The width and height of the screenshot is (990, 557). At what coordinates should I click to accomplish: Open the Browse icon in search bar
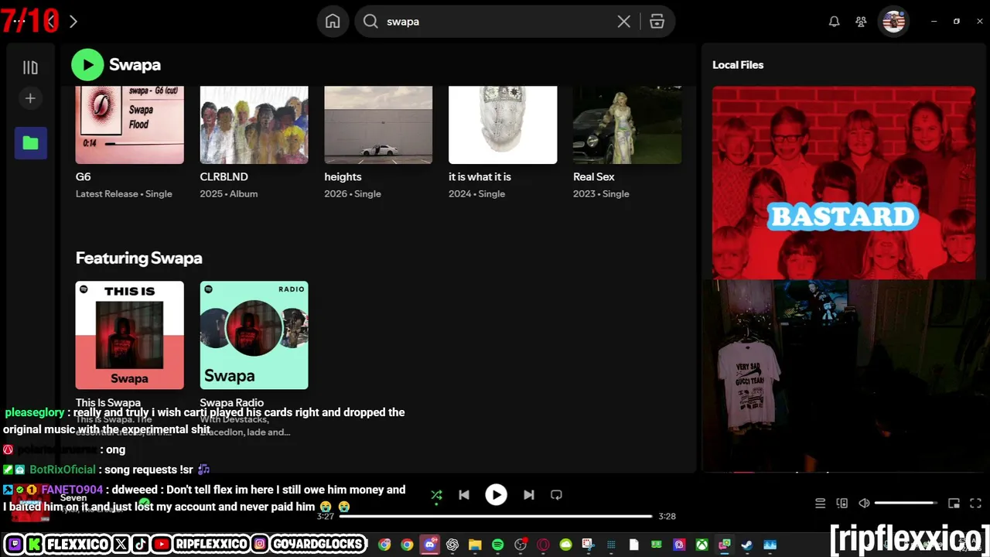click(657, 22)
